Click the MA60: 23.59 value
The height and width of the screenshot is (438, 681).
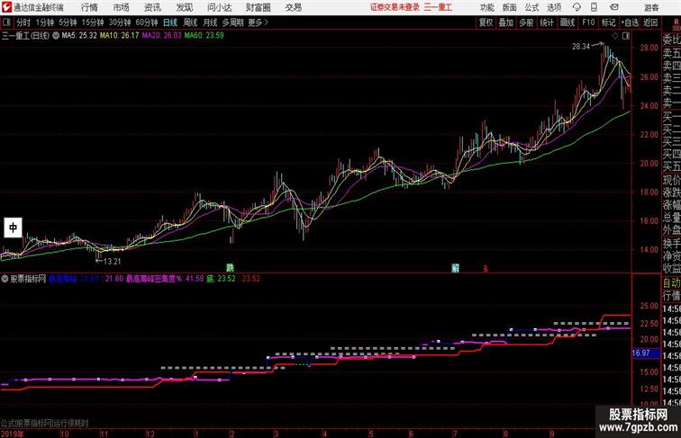pos(204,36)
